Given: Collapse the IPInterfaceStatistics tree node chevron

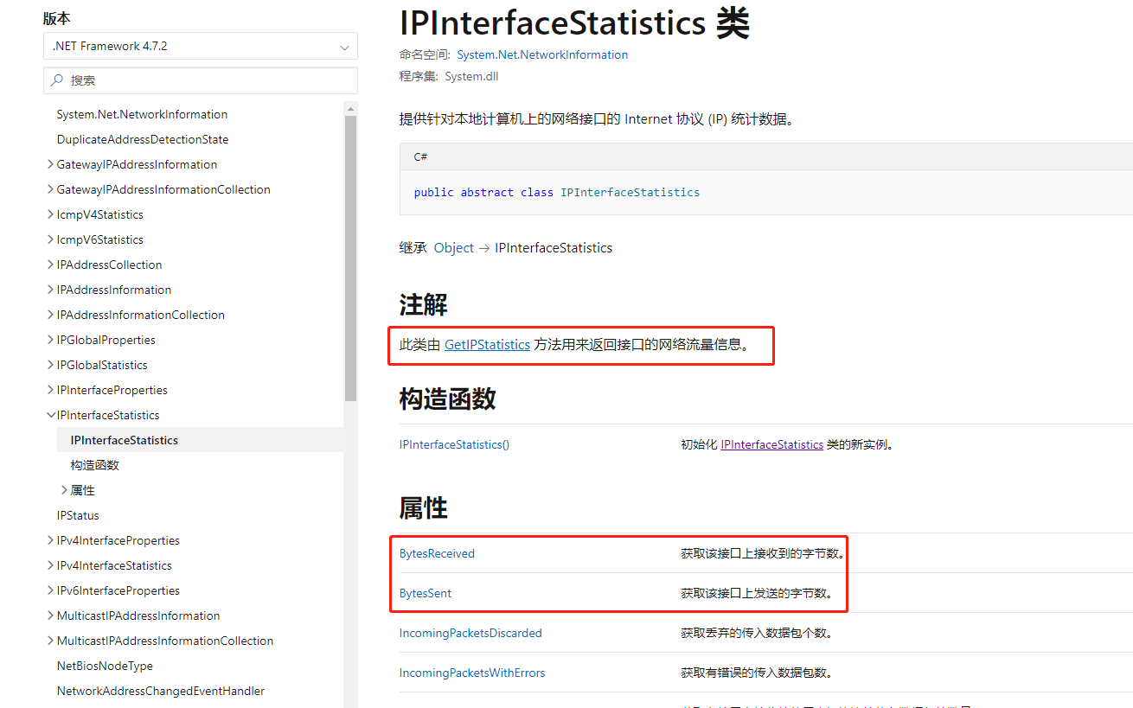Looking at the screenshot, I should [50, 415].
